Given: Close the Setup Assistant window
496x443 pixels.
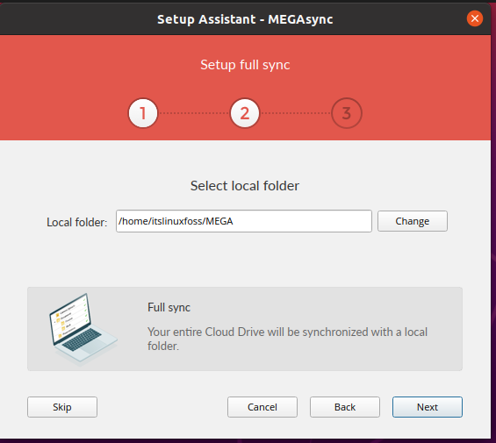Looking at the screenshot, I should tap(474, 18).
